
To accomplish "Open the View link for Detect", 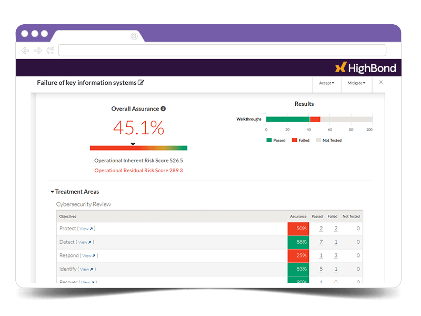I will [x=85, y=242].
